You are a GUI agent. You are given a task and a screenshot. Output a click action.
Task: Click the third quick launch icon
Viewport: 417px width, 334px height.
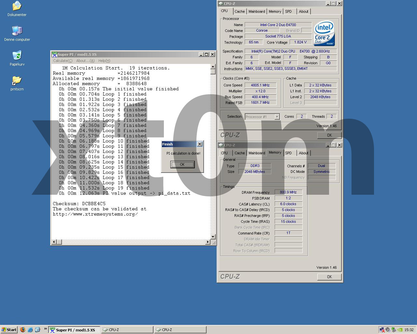point(37,330)
